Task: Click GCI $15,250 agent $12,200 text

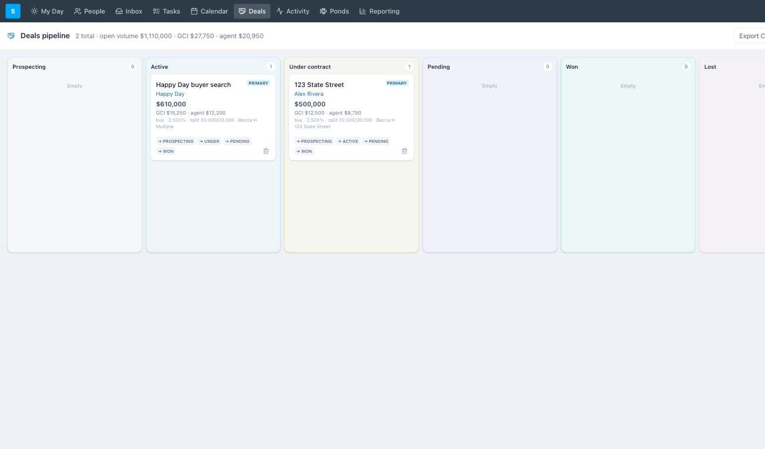Action: 190,113
